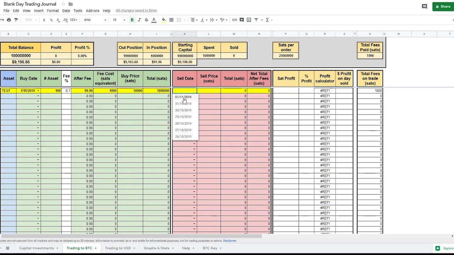
Task: Click 'All changes saved in Drive' link
Action: pyautogui.click(x=136, y=11)
